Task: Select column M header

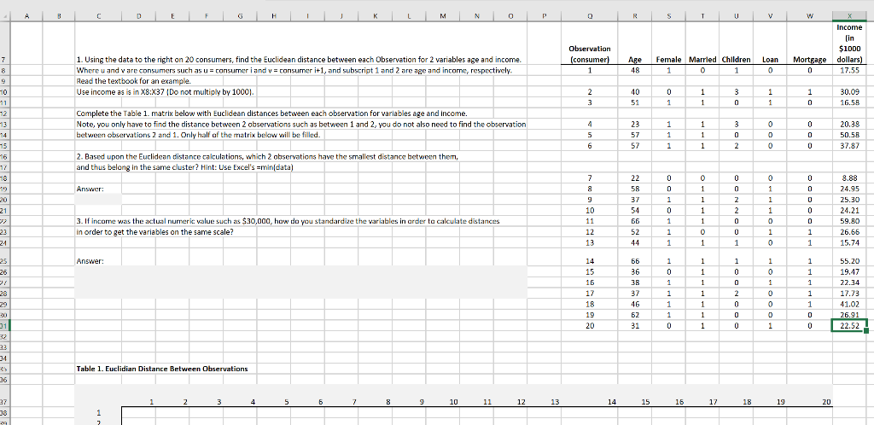Action: point(443,17)
